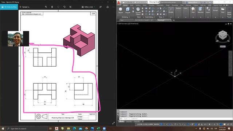Viewport: 233px width, 131px height.
Task: Open Microsoft Edge from the taskbar
Action: tap(74, 128)
